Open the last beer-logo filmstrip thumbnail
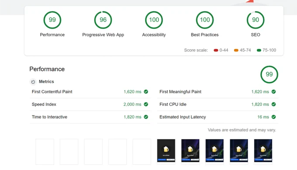 [263, 151]
